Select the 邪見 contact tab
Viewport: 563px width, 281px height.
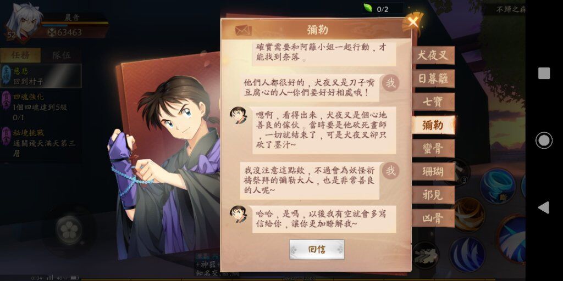pyautogui.click(x=433, y=195)
